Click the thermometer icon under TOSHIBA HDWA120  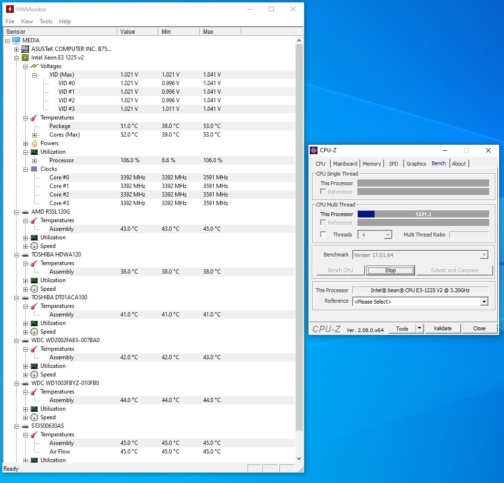click(x=34, y=263)
